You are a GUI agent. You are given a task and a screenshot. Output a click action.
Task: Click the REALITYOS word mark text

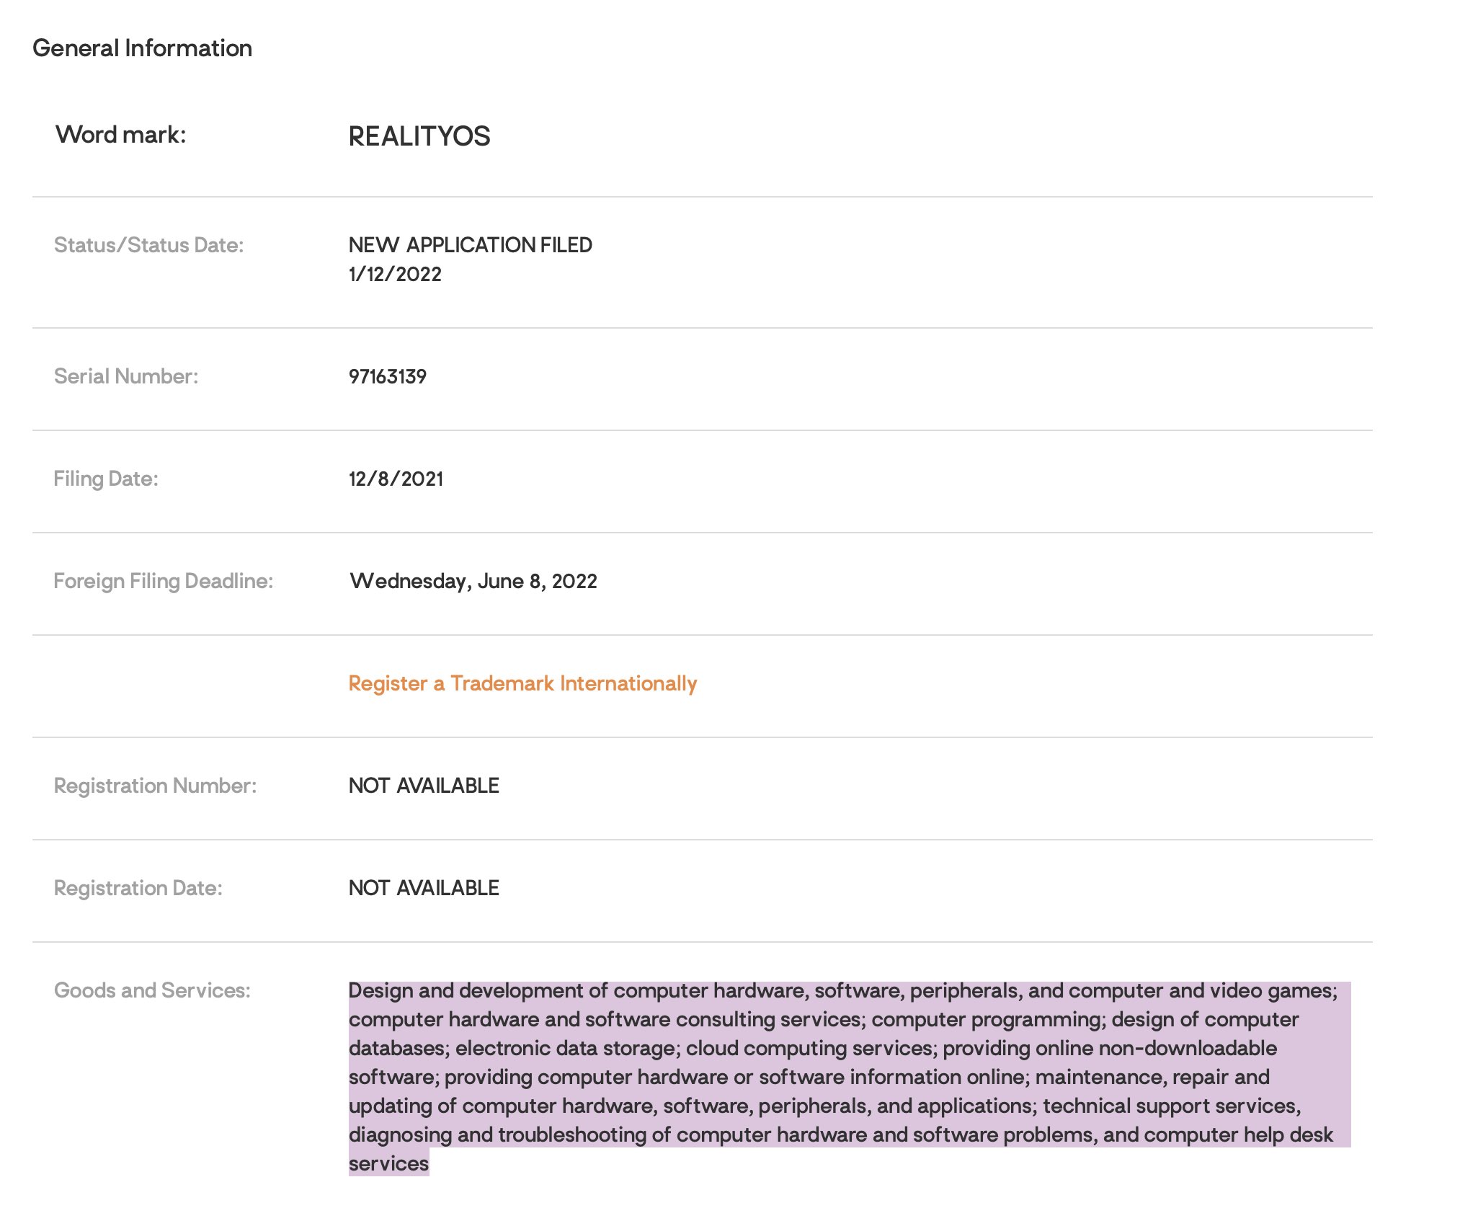coord(419,136)
